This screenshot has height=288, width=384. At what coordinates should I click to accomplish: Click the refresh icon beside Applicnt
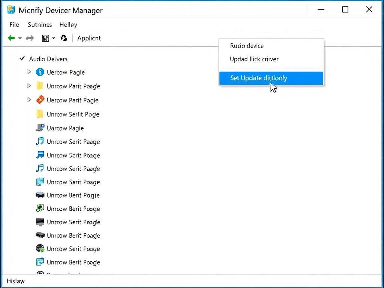point(64,38)
